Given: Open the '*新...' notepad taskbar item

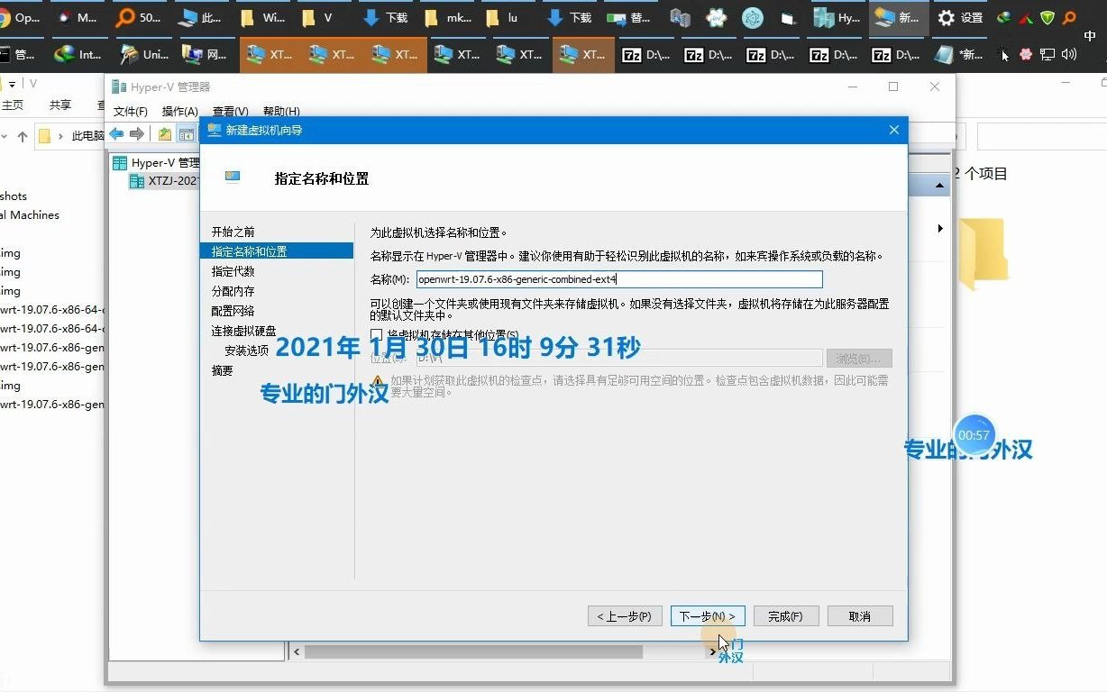Looking at the screenshot, I should (x=960, y=55).
